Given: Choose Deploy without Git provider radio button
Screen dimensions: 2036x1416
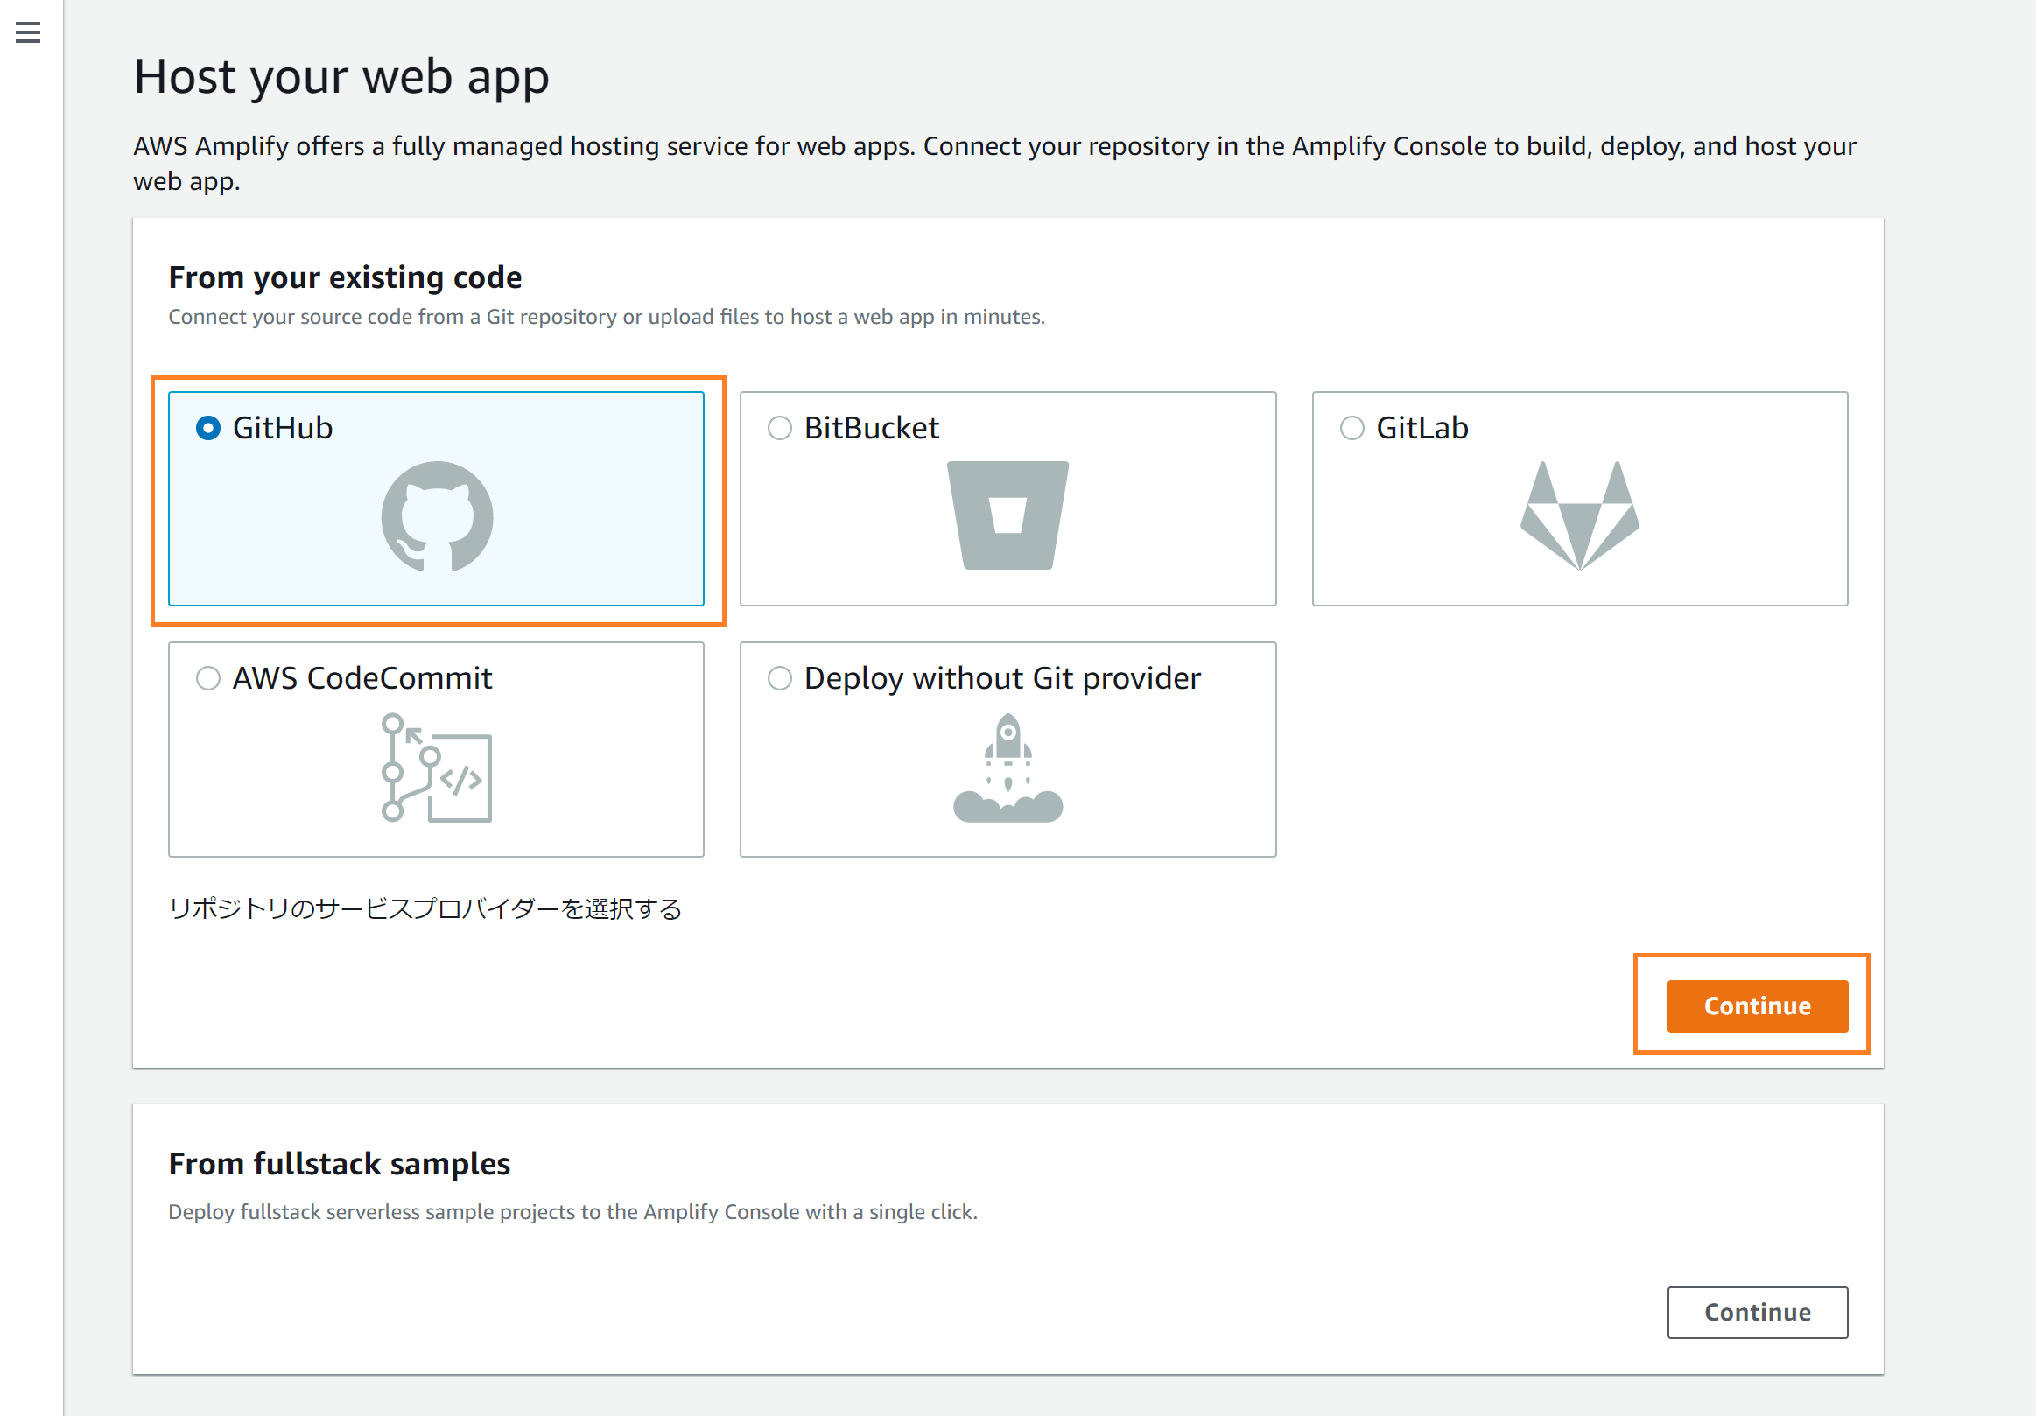Looking at the screenshot, I should (x=779, y=679).
